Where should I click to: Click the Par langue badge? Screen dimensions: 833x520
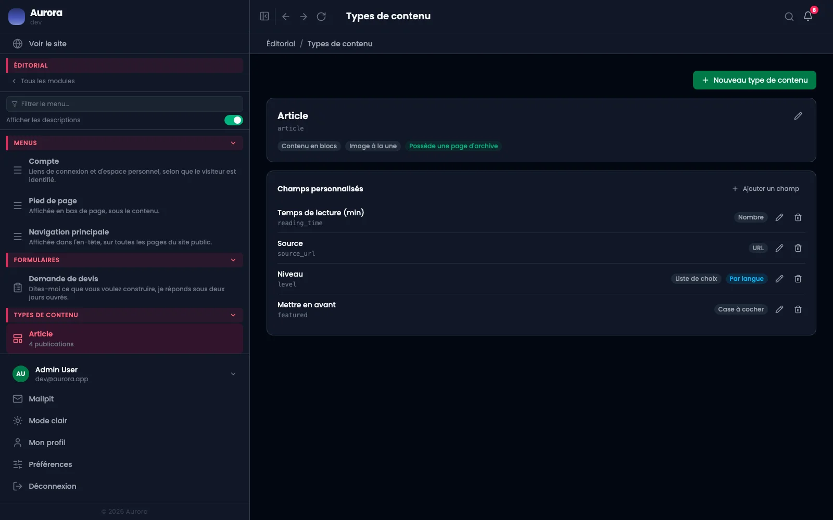[746, 279]
